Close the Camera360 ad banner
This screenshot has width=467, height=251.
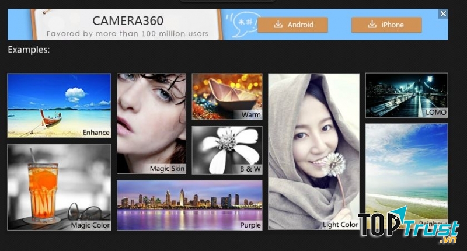(x=444, y=14)
